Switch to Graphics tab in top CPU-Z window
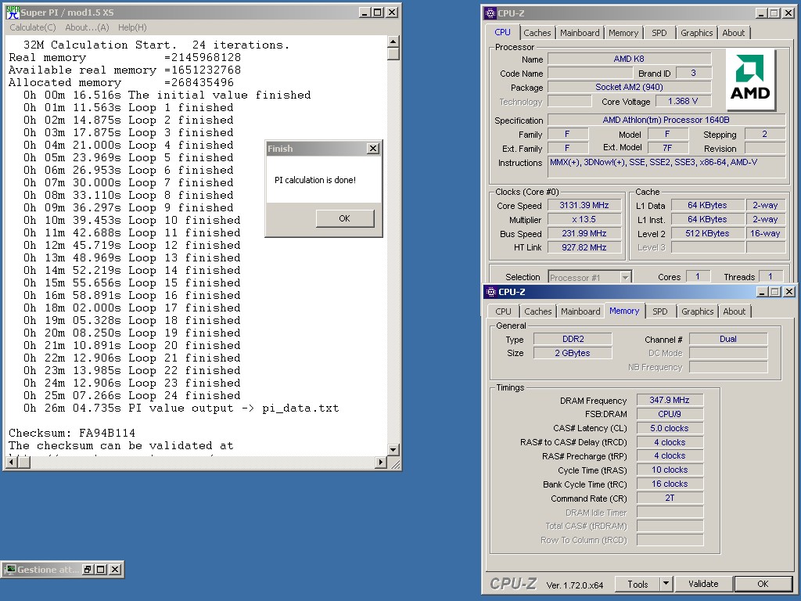Image resolution: width=801 pixels, height=601 pixels. pos(697,33)
